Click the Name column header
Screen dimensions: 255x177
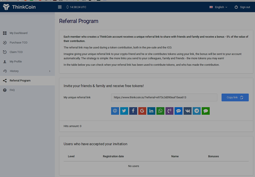pos(175,156)
